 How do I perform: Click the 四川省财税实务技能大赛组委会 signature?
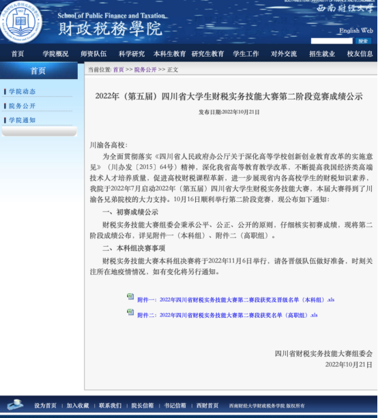(323, 354)
